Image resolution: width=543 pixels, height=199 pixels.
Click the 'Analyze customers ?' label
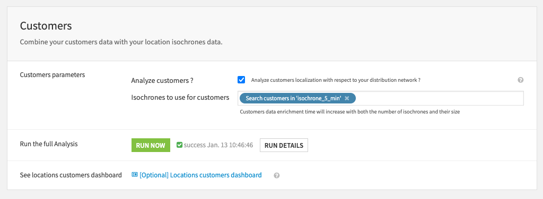(162, 80)
